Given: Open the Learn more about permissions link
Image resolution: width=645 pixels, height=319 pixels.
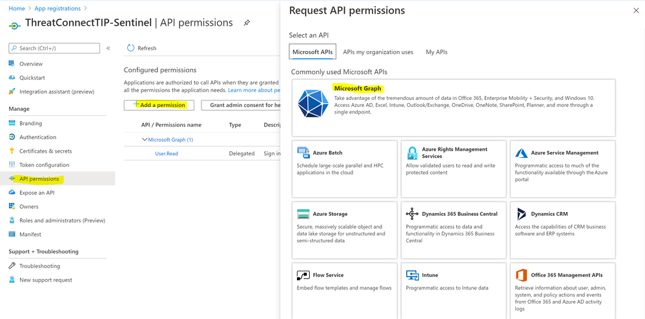Looking at the screenshot, I should [x=254, y=90].
